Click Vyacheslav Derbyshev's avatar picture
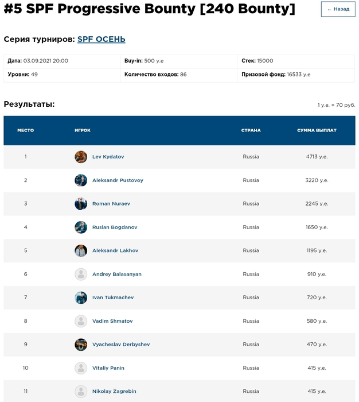The height and width of the screenshot is (402, 359). (x=81, y=345)
